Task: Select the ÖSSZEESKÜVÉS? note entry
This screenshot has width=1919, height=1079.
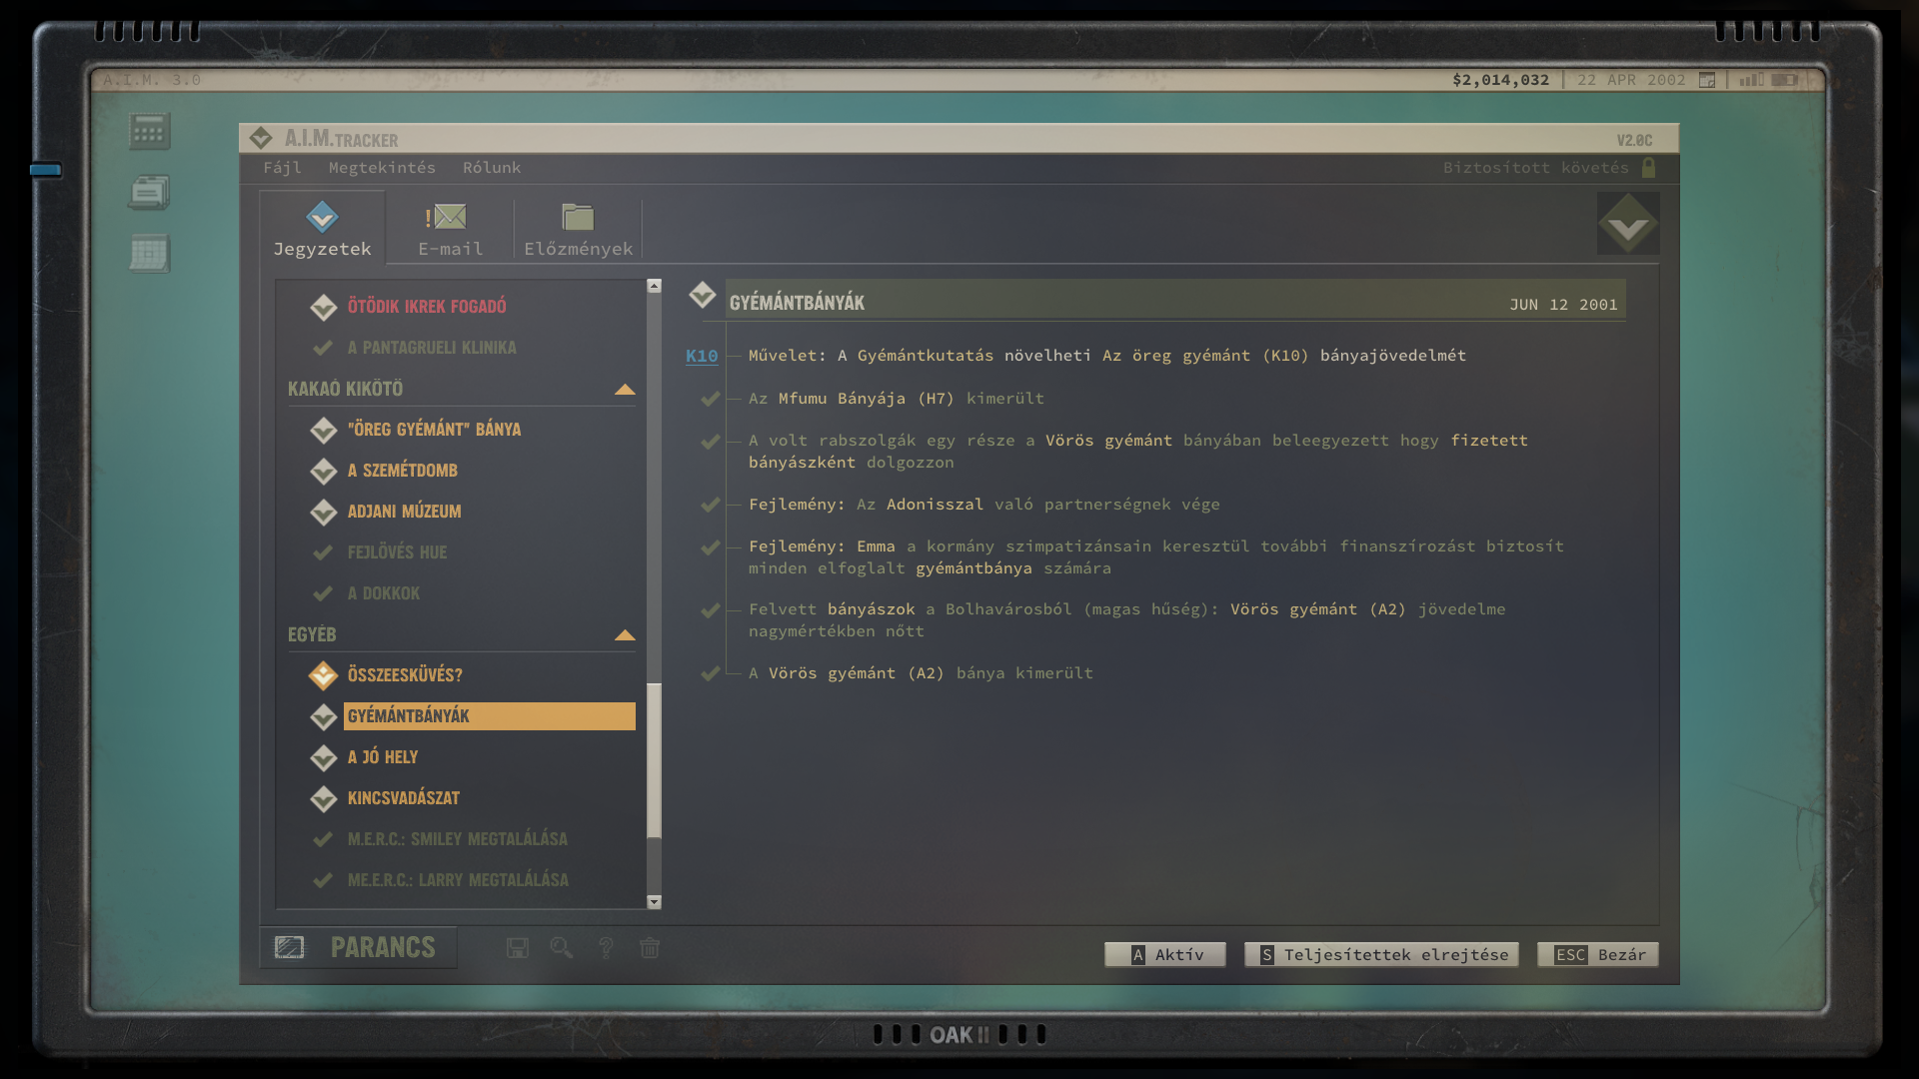Action: coord(405,675)
